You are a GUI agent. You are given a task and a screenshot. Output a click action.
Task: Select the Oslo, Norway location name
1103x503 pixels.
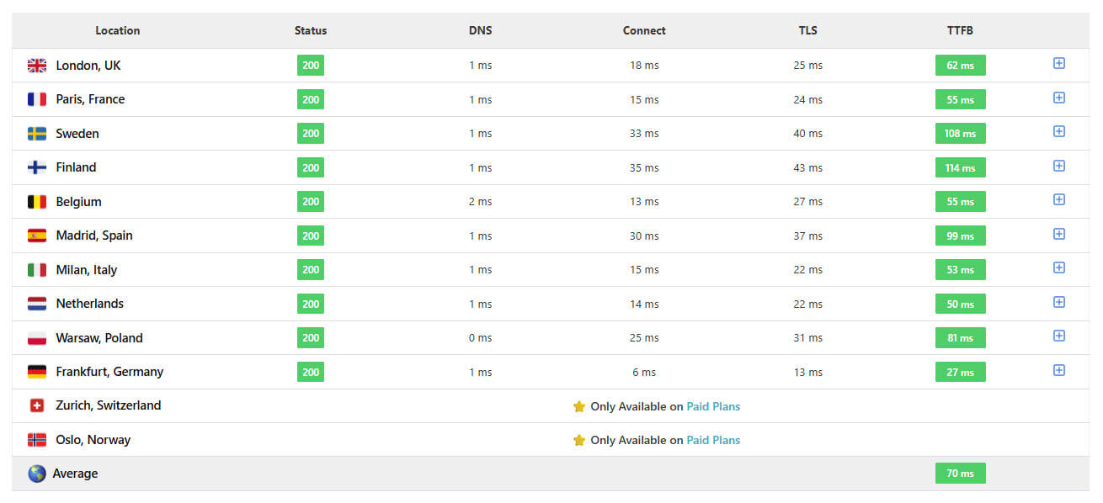pos(93,440)
